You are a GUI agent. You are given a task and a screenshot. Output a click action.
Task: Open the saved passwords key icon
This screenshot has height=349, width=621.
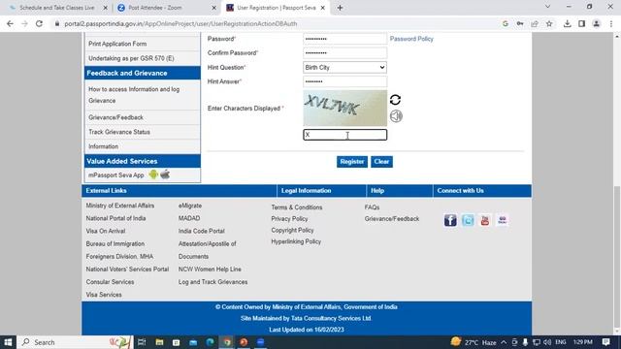(x=520, y=23)
